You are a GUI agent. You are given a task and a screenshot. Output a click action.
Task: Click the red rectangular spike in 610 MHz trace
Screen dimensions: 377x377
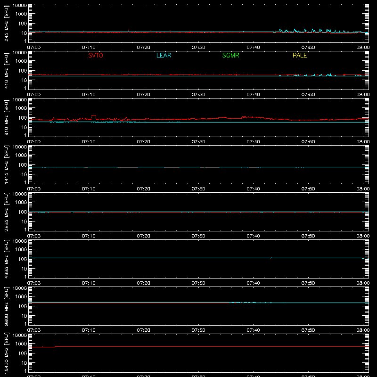pos(93,117)
